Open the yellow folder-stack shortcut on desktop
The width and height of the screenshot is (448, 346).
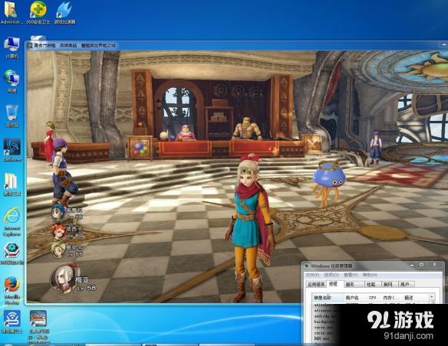[x=12, y=184]
